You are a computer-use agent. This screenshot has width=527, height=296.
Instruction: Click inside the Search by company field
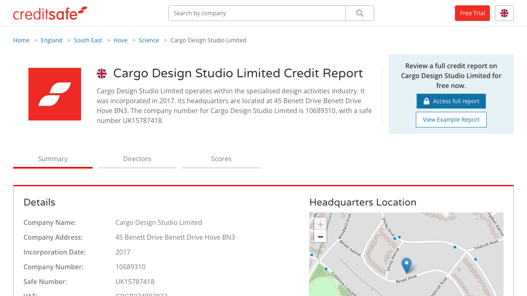pos(257,13)
